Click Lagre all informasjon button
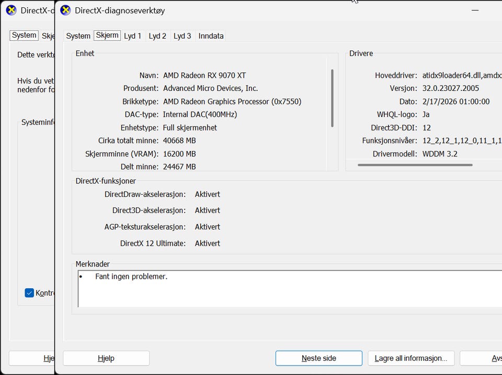This screenshot has height=375, width=502. (411, 358)
